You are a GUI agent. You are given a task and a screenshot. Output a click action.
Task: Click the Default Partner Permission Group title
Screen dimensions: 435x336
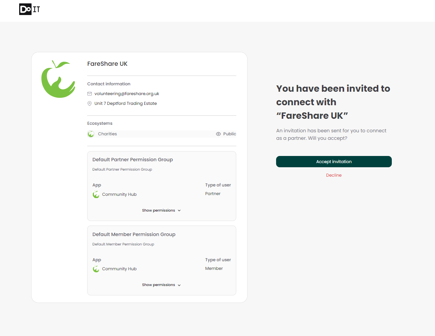(133, 160)
